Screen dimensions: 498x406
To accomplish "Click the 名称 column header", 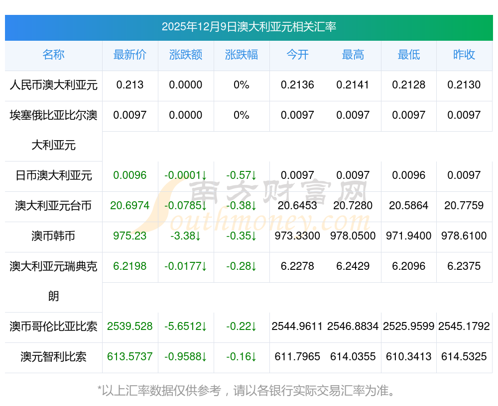I will pos(53,55).
